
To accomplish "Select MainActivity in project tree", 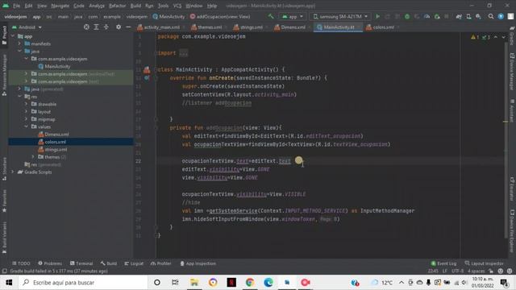I will pos(57,66).
